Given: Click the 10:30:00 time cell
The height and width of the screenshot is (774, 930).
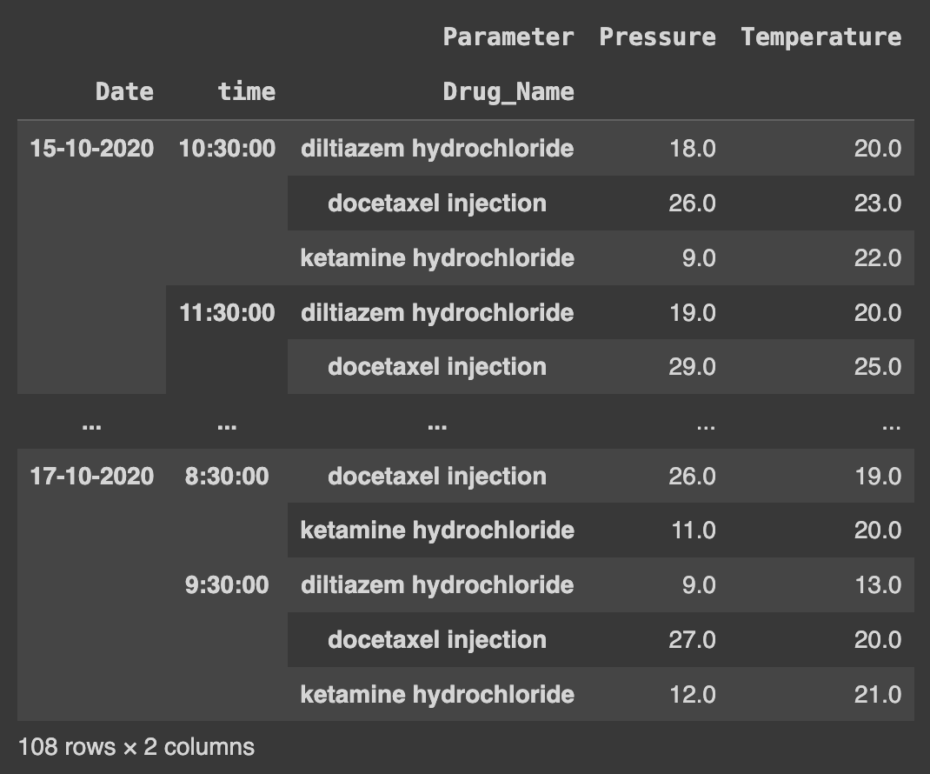Looking at the screenshot, I should pos(227,149).
